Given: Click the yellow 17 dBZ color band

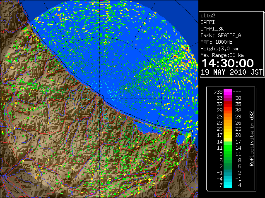Looking at the screenshot, I should [x=228, y=135].
